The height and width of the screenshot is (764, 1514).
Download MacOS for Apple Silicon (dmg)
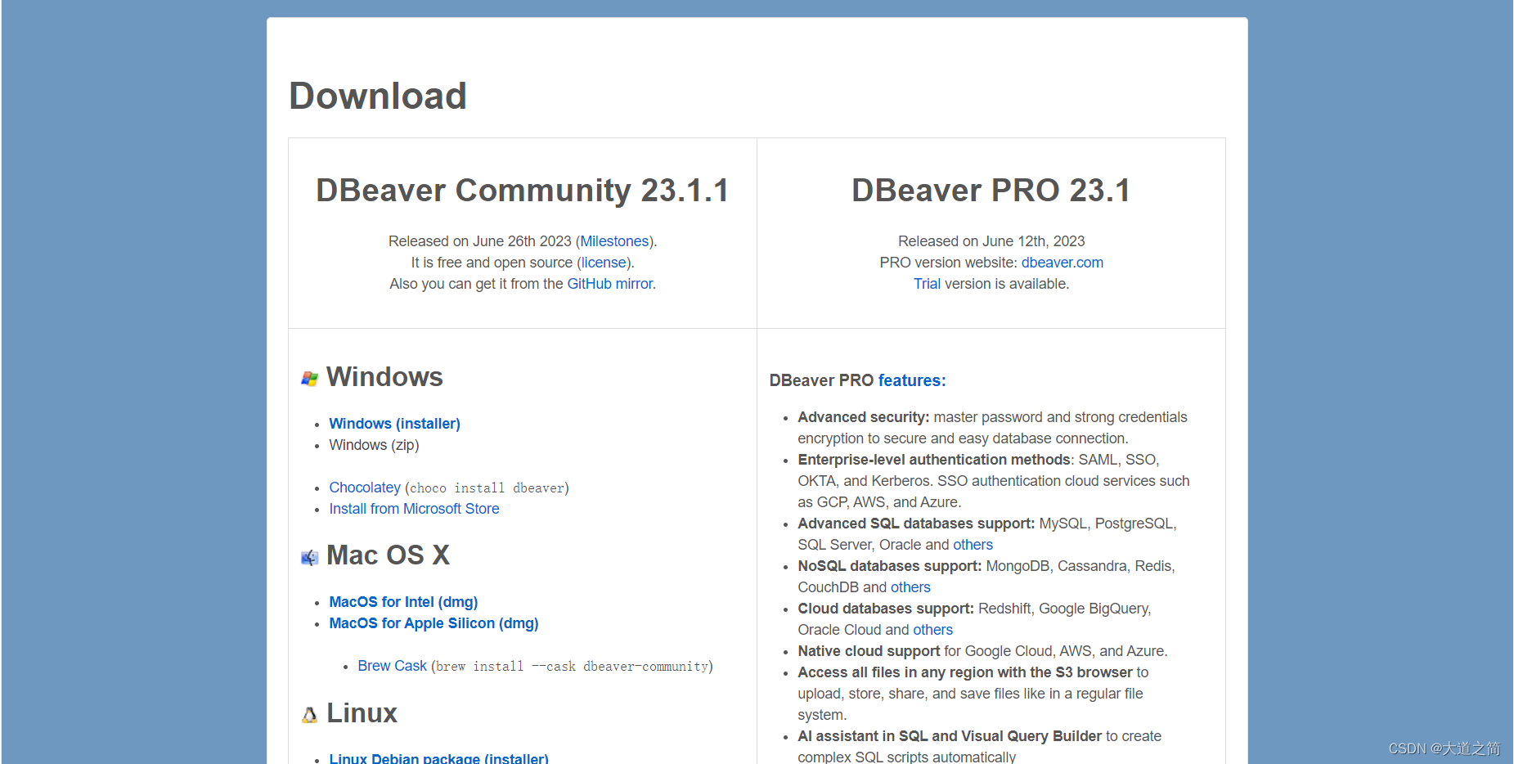pos(434,623)
